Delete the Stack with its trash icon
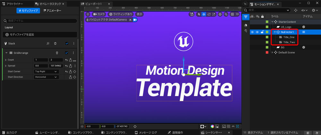This screenshot has height=135, width=321. [x=55, y=44]
